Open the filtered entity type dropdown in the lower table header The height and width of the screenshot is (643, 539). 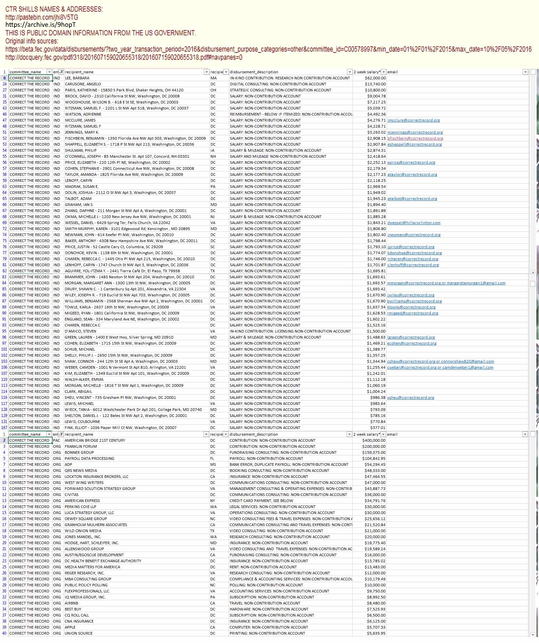coord(61,434)
